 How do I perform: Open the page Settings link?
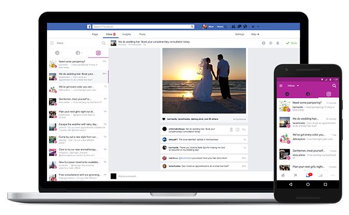240,34
